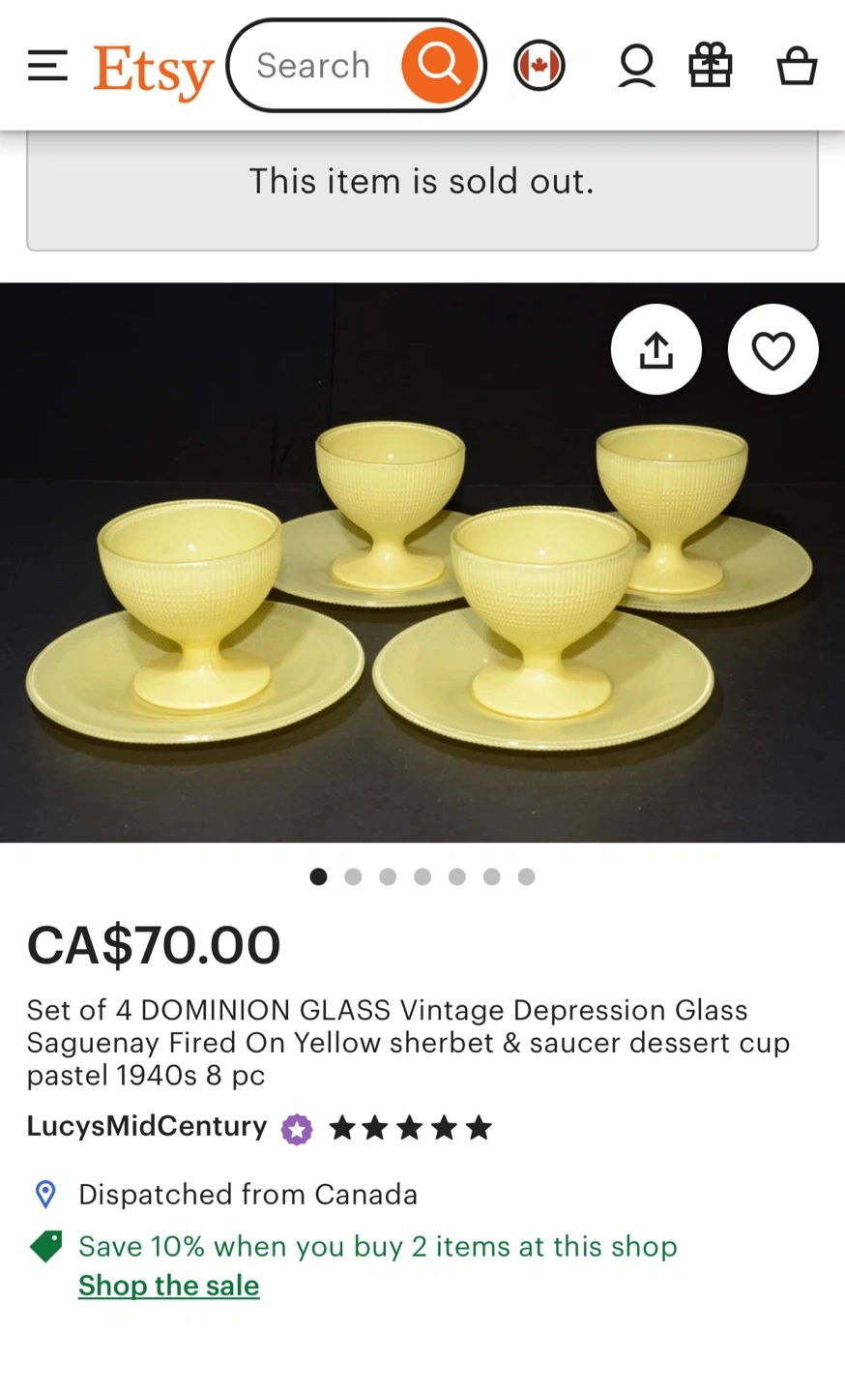Jump to the last carousel dot

[x=526, y=876]
